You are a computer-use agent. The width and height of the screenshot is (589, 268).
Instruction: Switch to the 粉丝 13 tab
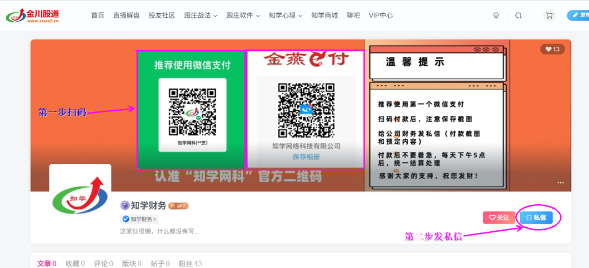pyautogui.click(x=190, y=263)
